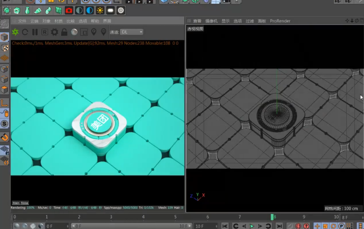Click the render region icon
The width and height of the screenshot is (364, 229).
[x=84, y=32]
